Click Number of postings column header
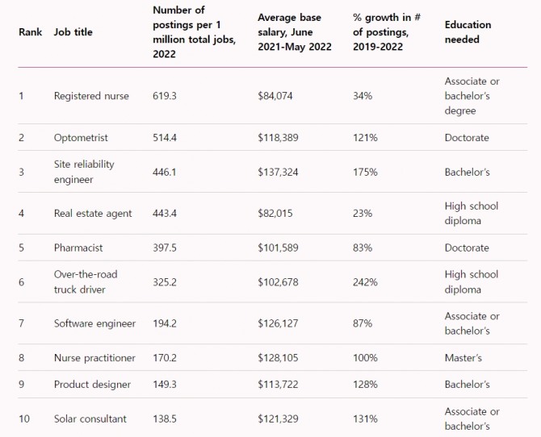 [x=193, y=32]
